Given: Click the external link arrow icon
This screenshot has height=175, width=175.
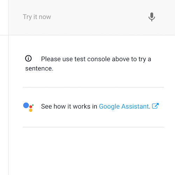Looking at the screenshot, I should (x=155, y=106).
